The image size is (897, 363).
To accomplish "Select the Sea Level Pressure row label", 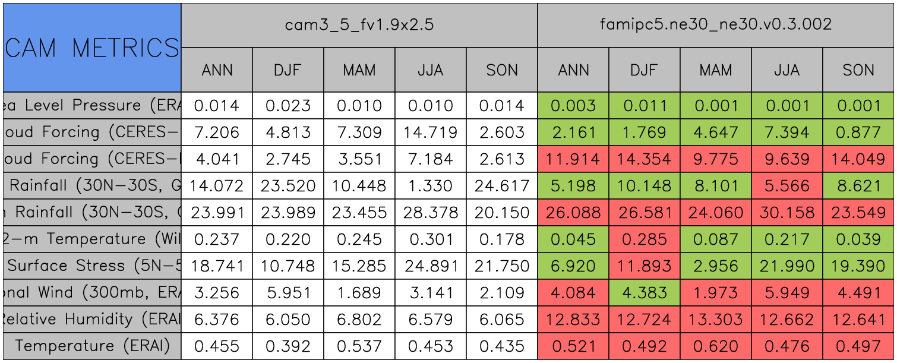I will click(92, 106).
